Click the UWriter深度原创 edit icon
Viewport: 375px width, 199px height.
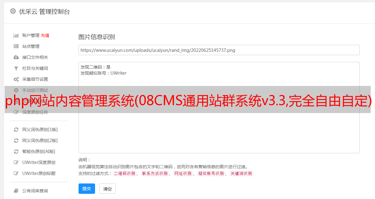[x=16, y=162]
